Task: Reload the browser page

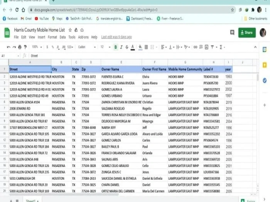Action: tap(17, 10)
